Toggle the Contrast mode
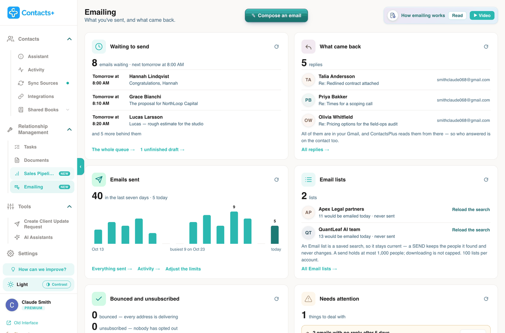Image resolution: width=505 pixels, height=333 pixels. (x=57, y=284)
